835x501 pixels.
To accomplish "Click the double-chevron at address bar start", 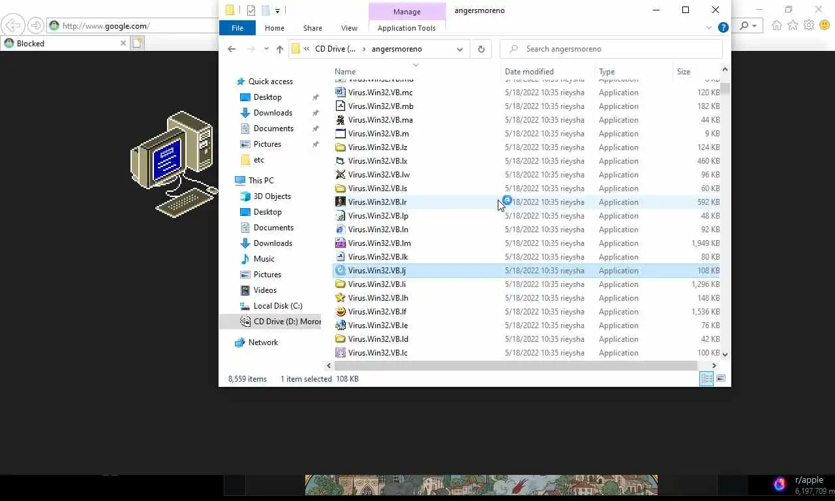I will pos(307,49).
